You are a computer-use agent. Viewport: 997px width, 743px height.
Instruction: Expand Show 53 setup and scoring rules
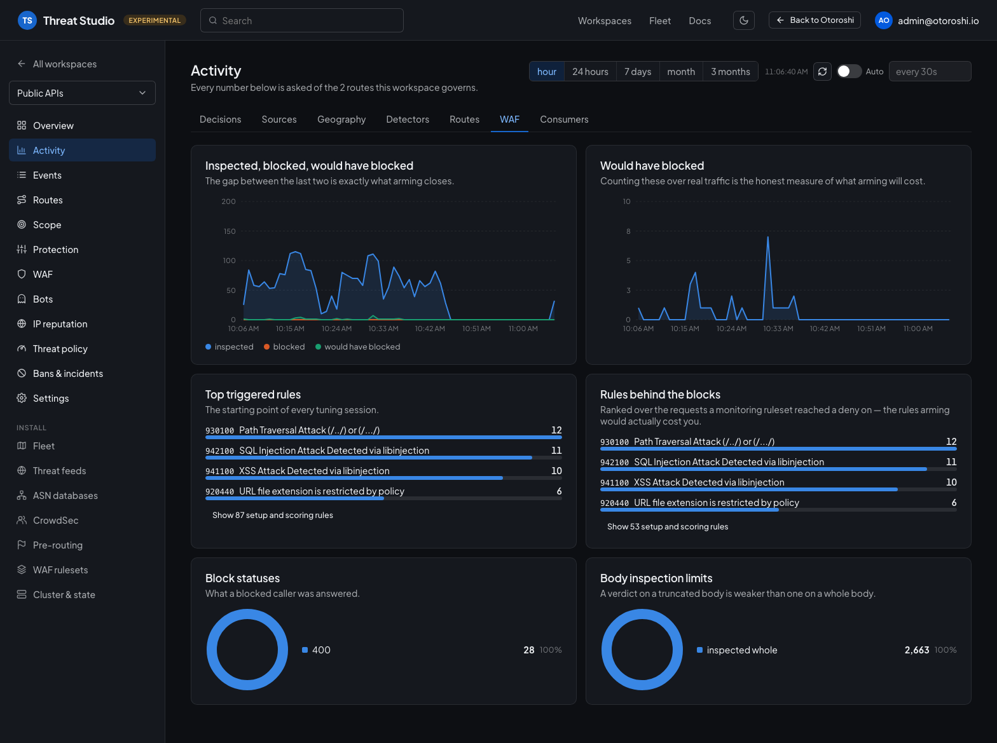point(668,526)
